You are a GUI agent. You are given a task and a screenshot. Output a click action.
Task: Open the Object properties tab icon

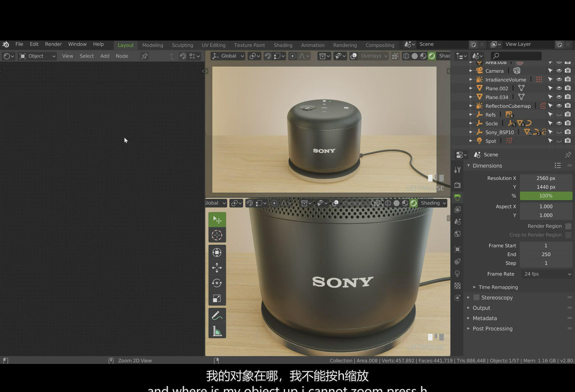point(457,249)
